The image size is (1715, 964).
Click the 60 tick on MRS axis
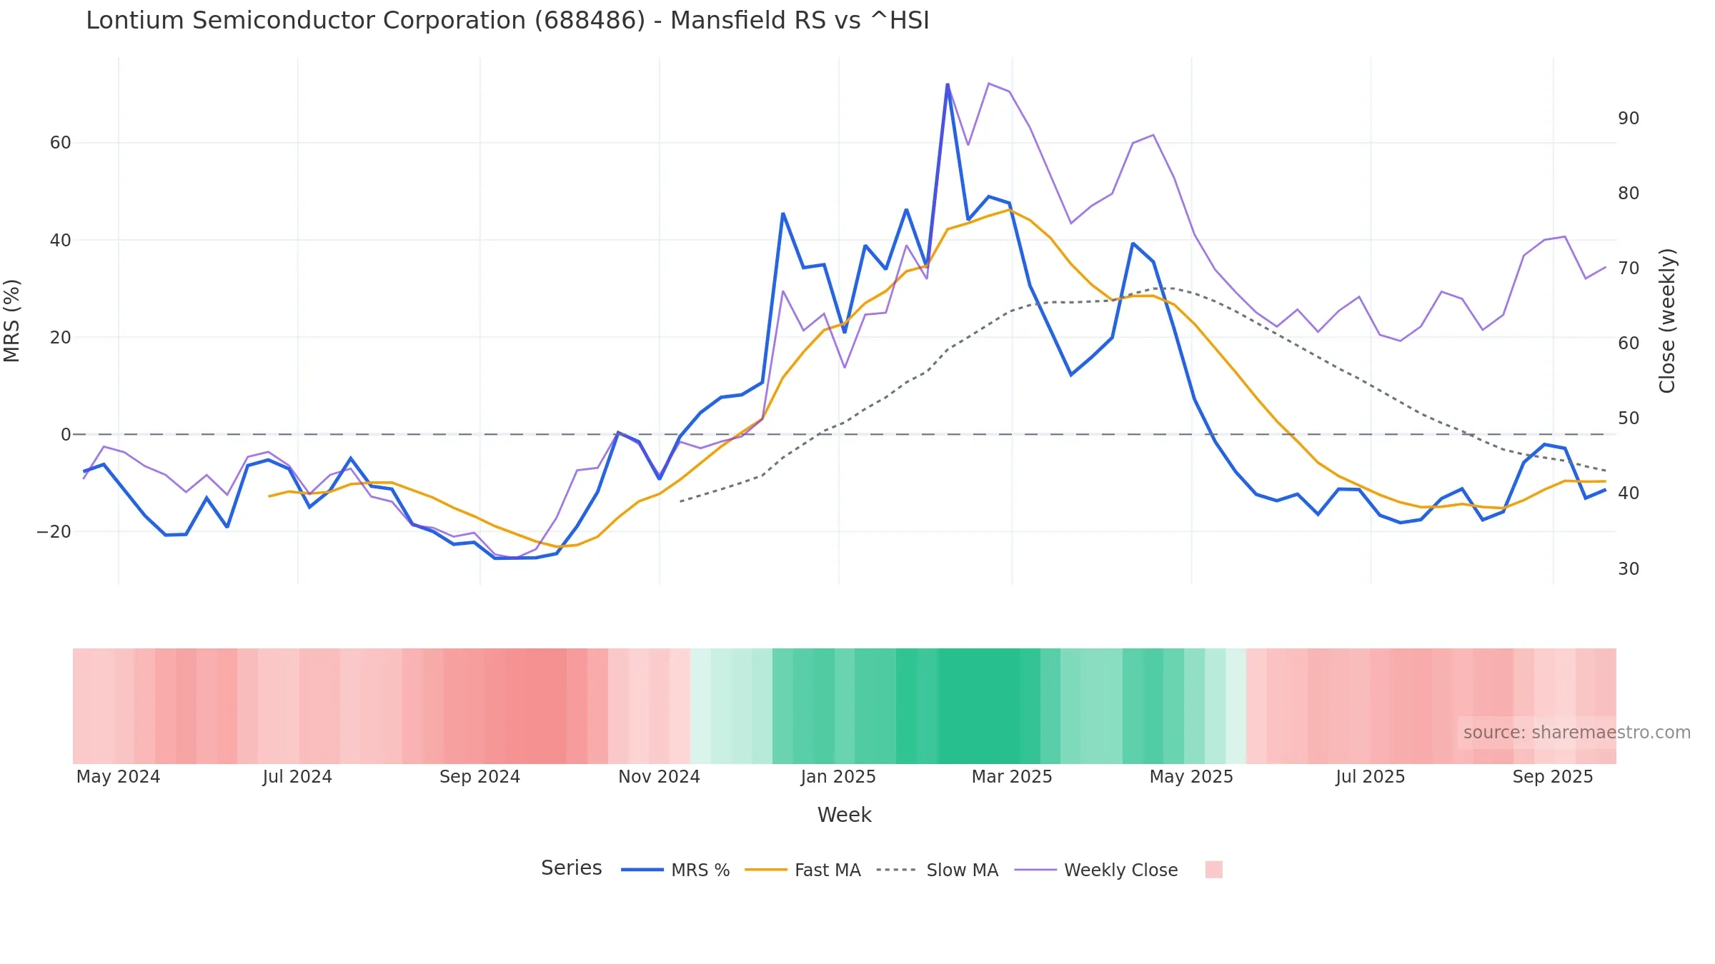click(x=61, y=143)
